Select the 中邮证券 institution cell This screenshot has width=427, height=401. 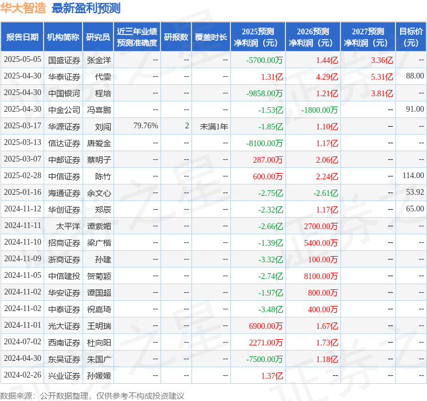click(x=64, y=160)
